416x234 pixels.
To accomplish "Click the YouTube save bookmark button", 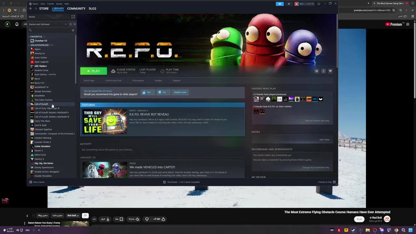I will coord(119,219).
